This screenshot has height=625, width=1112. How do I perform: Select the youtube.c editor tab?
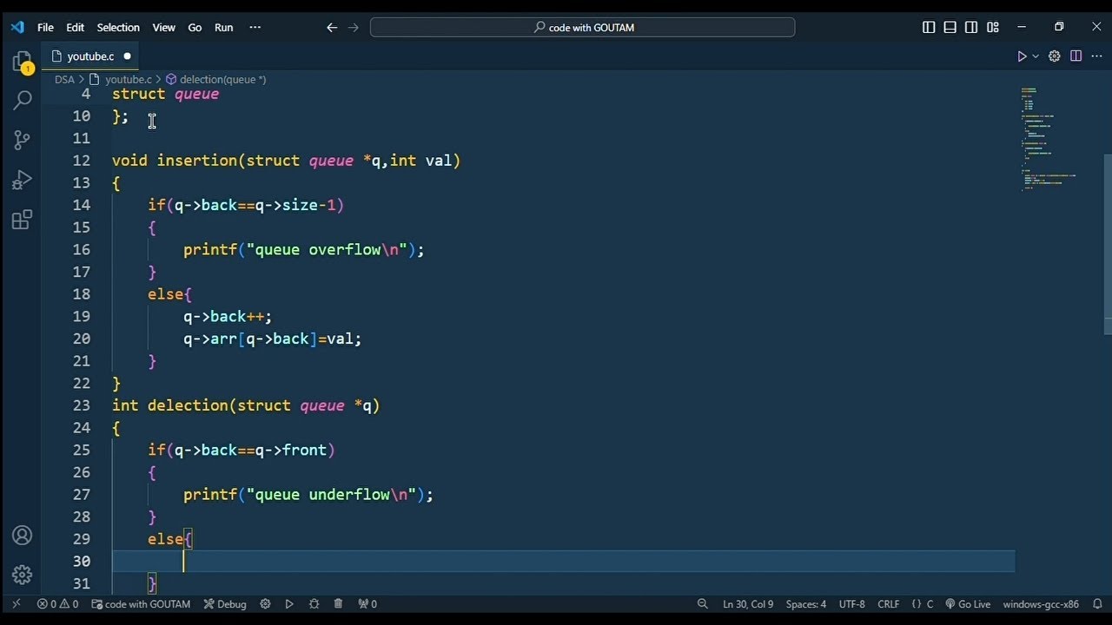tap(90, 56)
